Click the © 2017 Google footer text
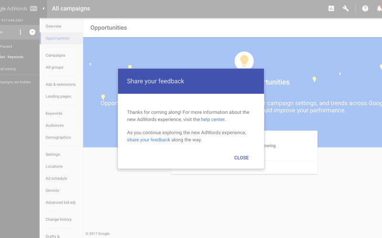Image resolution: width=382 pixels, height=238 pixels. point(97,234)
